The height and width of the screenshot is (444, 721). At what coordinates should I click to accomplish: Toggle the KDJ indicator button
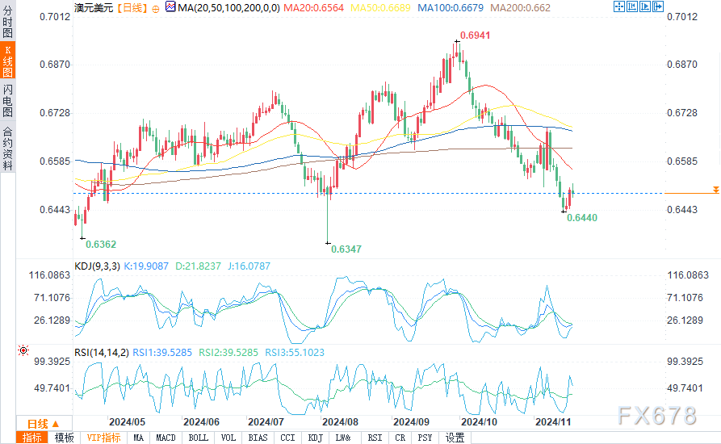coord(315,438)
